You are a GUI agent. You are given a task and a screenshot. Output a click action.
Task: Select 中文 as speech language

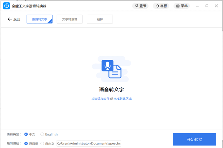click(x=26, y=134)
